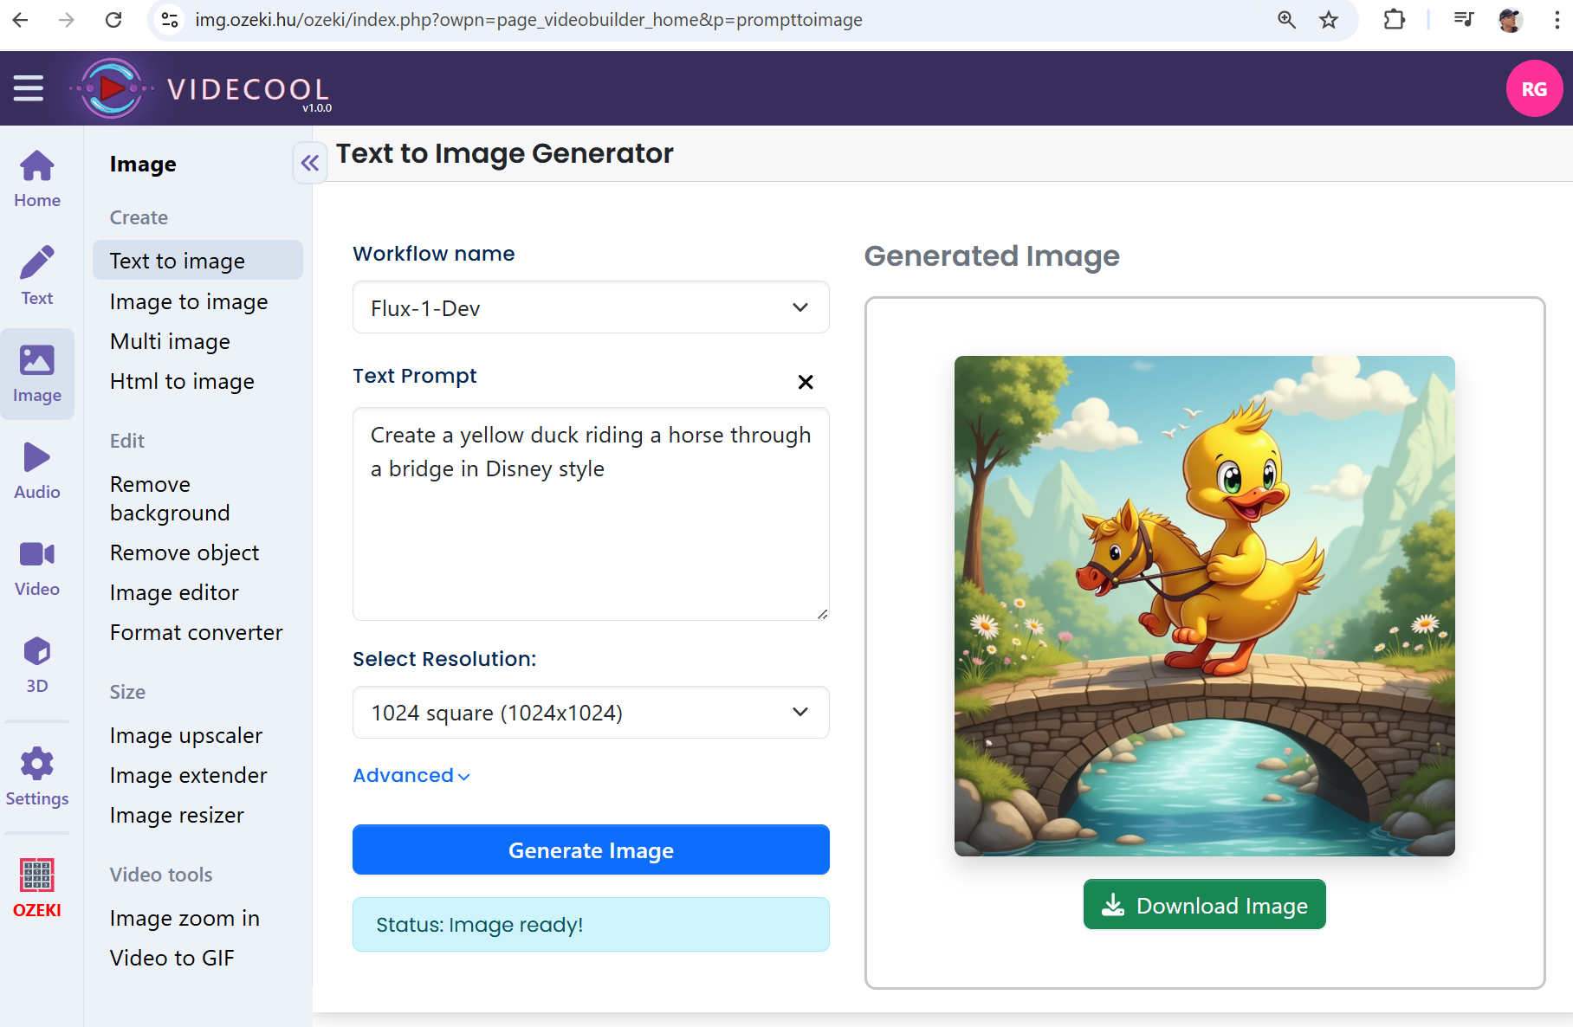
Task: Expand the Advanced options
Action: tap(411, 776)
